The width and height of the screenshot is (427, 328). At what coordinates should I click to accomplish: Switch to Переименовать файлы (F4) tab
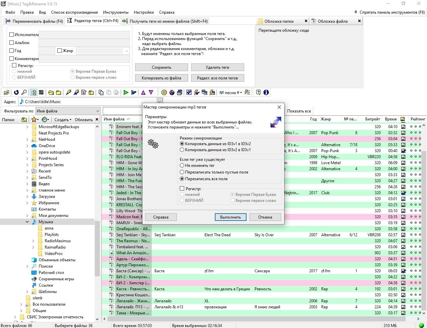coord(34,21)
